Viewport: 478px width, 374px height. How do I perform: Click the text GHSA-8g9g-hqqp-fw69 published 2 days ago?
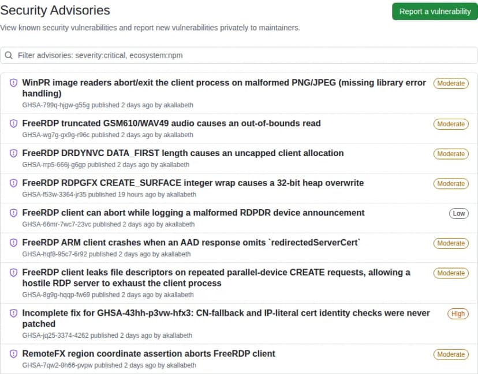pyautogui.click(x=88, y=295)
